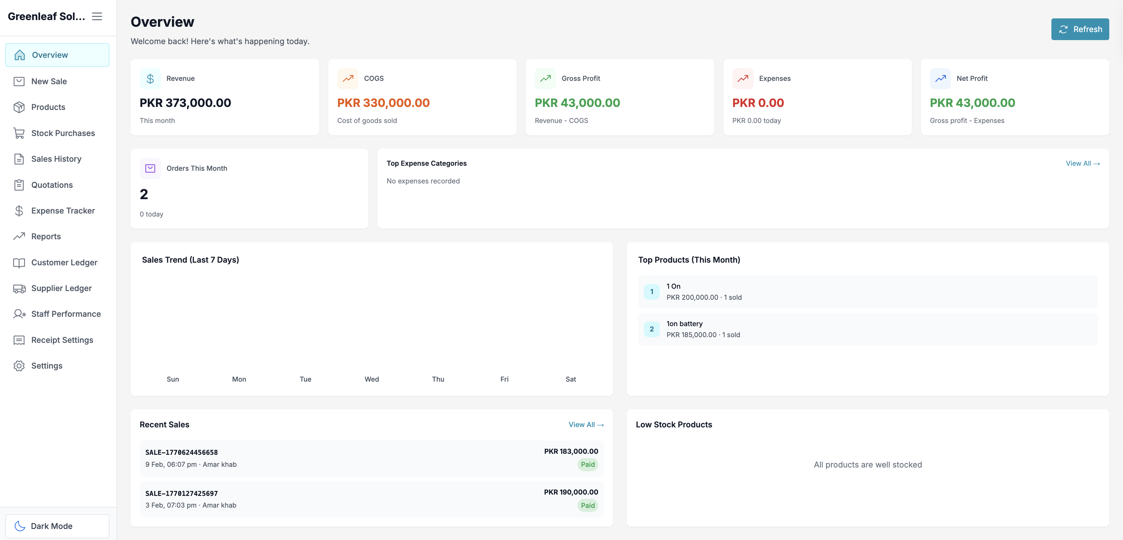
Task: Click the Expense Tracker dollar icon
Action: (x=19, y=211)
